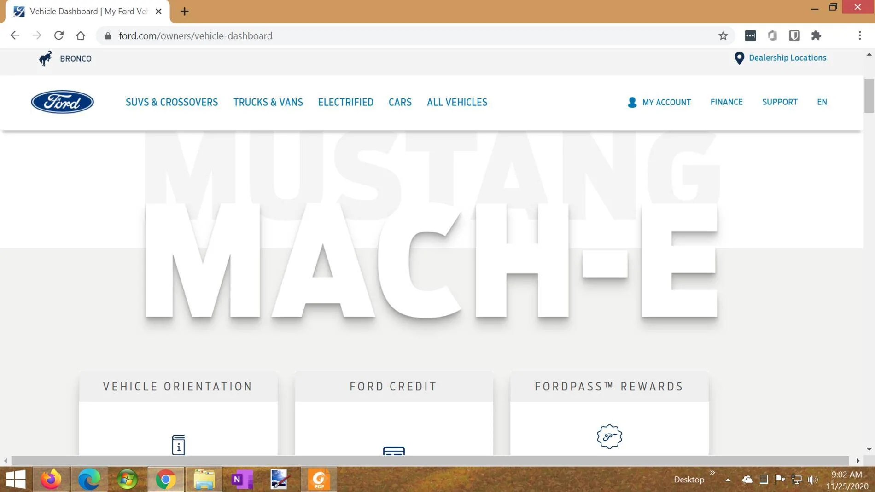Screen dimensions: 875x492
Task: Open File Explorer from the taskbar
Action: [204, 480]
